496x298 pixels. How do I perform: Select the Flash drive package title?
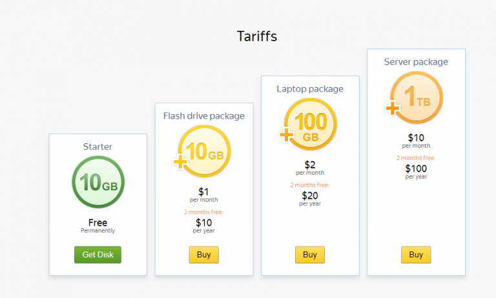click(203, 116)
